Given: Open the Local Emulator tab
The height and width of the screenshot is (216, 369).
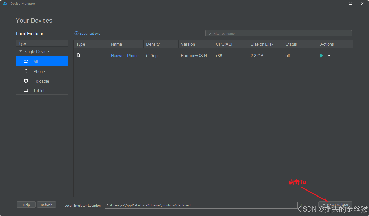Looking at the screenshot, I should (30, 34).
